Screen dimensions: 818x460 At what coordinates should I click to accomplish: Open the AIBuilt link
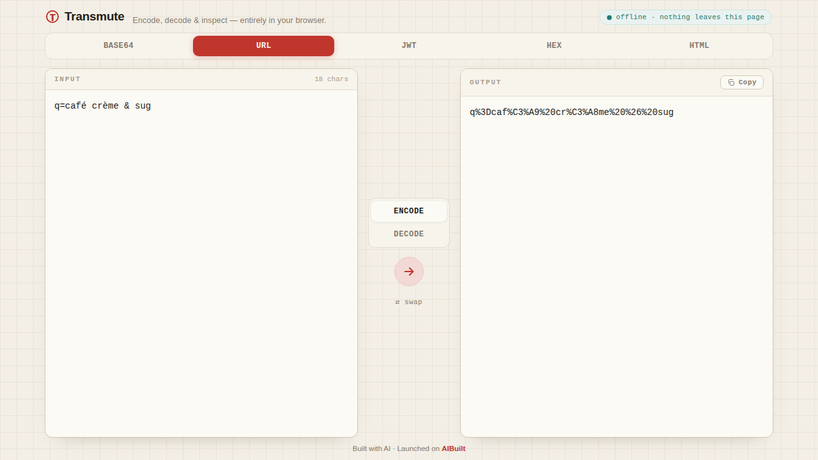454,448
